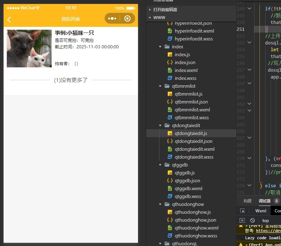The image size is (281, 246).
Task: Open index.js file
Action: (x=182, y=54)
